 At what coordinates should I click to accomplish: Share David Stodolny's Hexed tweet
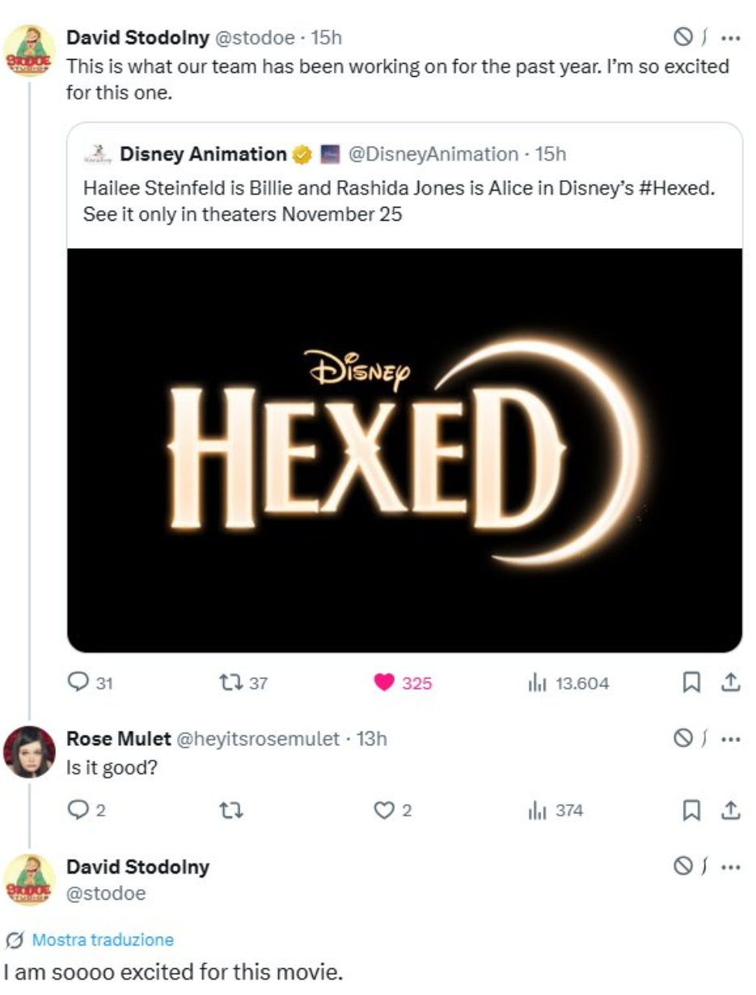730,683
